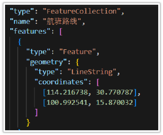Click the yellow closing brace of geometry
Screen dimensions: 163x135
[x=28, y=123]
